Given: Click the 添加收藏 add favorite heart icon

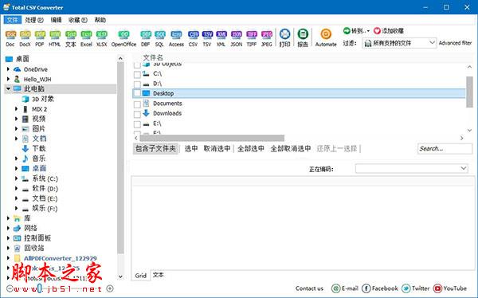Looking at the screenshot, I should coord(377,31).
